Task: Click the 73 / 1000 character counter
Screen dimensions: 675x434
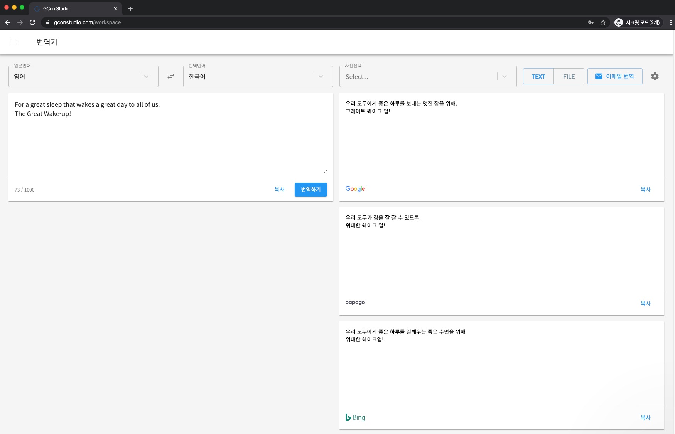Action: 25,190
